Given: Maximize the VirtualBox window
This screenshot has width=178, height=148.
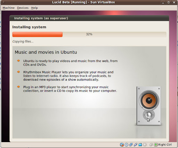Looking at the screenshot, I should [169, 2].
